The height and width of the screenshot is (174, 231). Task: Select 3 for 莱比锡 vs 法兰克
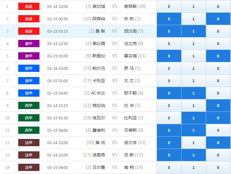[169, 43]
